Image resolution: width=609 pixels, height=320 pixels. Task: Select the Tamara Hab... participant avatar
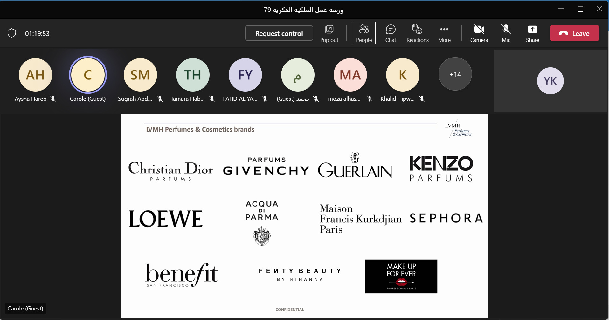[193, 75]
